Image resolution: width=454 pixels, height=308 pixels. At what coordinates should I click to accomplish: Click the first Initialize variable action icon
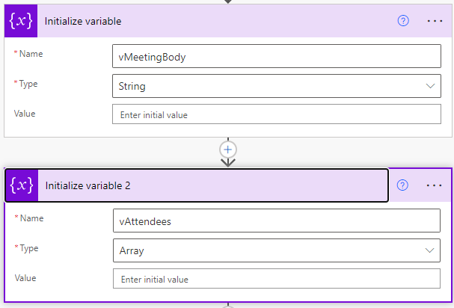21,21
